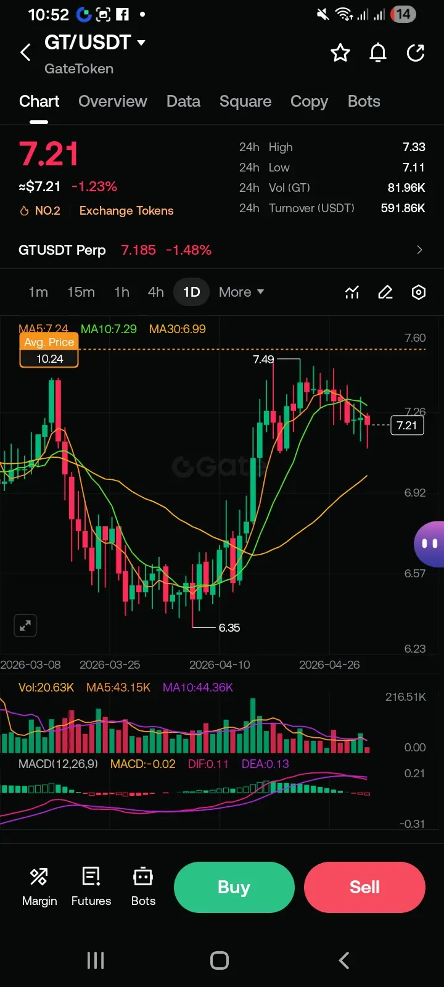Open Futures trading
444x987 pixels.
(x=91, y=887)
